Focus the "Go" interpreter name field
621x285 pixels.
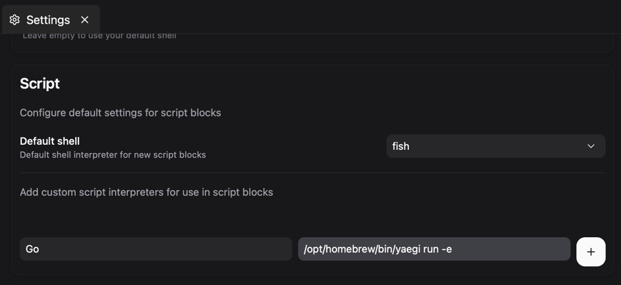coord(155,249)
